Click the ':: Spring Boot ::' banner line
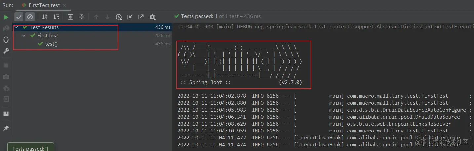This screenshot has width=474, height=151. [206, 82]
